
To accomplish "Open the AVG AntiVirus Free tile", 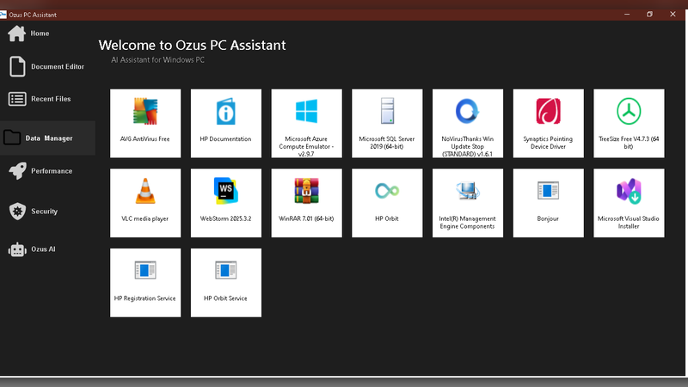I will (x=145, y=122).
